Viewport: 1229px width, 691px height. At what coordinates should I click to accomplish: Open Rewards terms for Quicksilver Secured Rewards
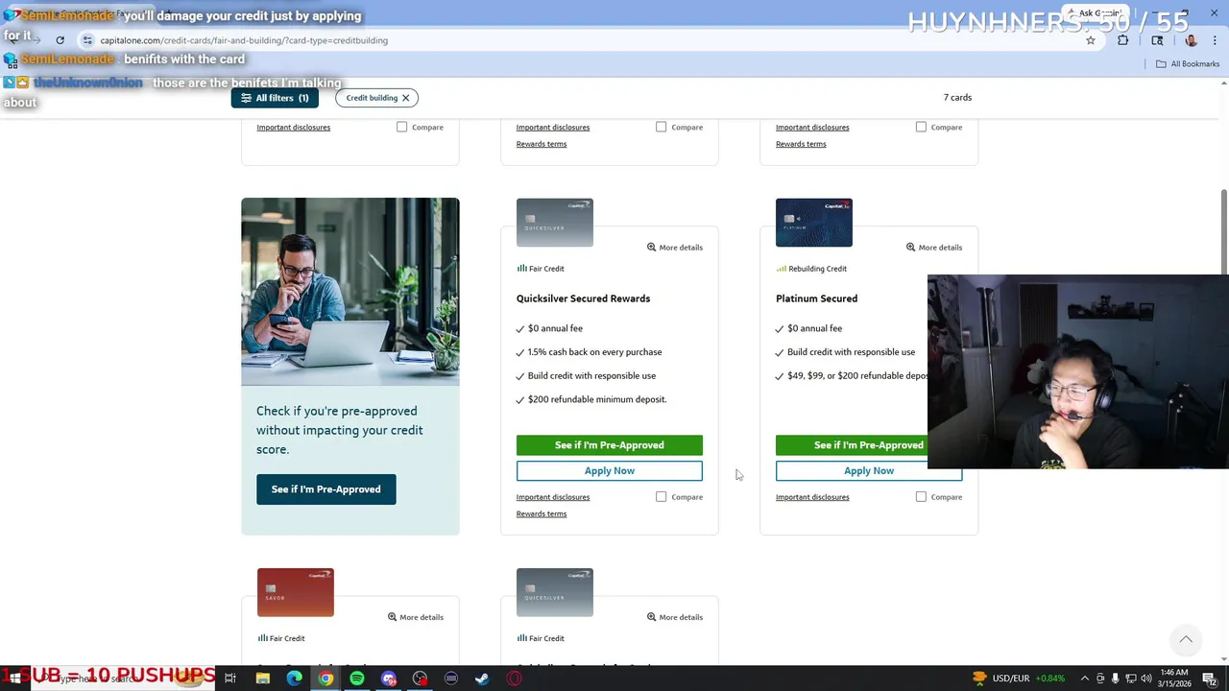[542, 513]
